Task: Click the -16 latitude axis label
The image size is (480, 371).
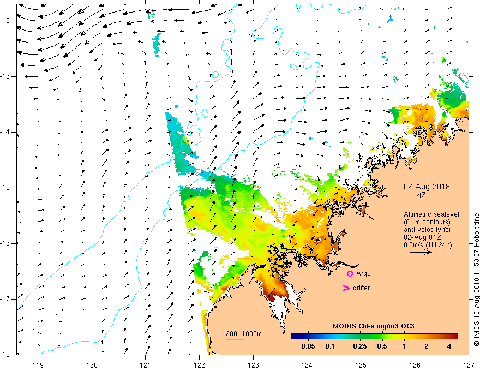Action: [6, 243]
